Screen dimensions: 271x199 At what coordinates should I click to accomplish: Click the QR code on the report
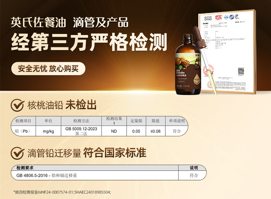click(x=241, y=71)
